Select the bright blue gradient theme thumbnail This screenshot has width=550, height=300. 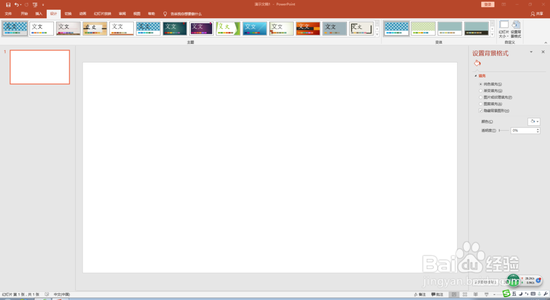tap(255, 29)
